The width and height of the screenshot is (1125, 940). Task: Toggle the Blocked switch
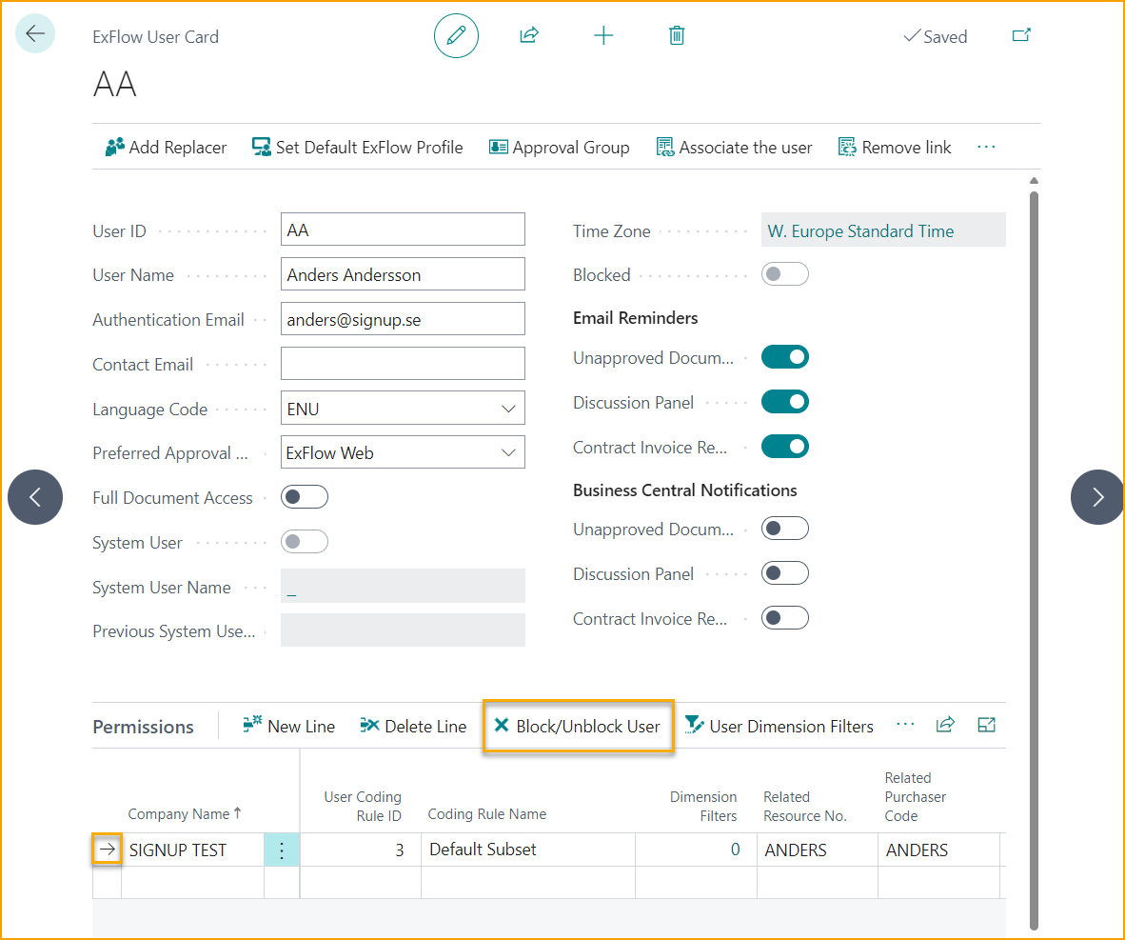coord(785,274)
